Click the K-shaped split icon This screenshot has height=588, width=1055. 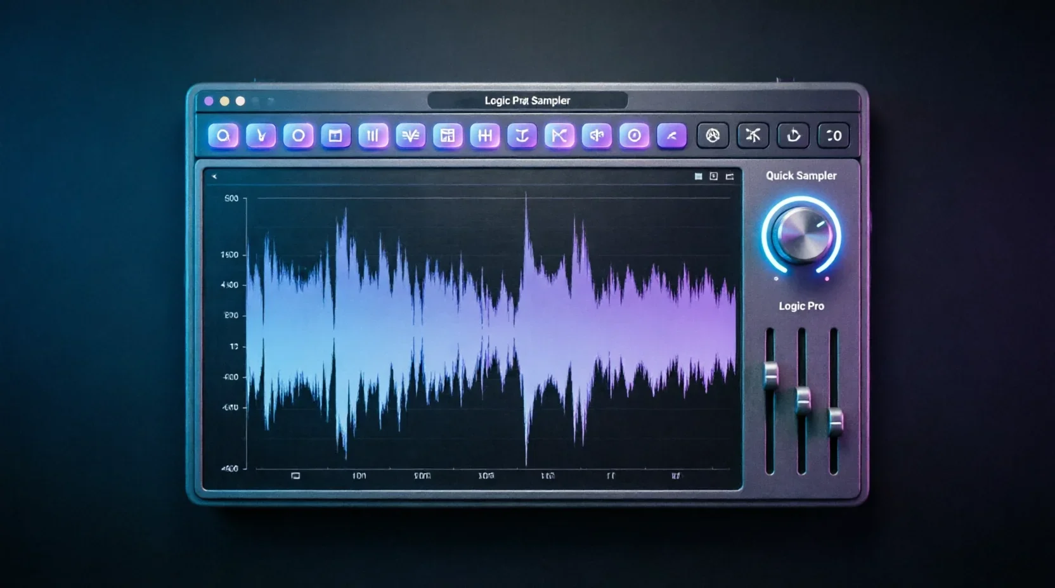click(559, 136)
